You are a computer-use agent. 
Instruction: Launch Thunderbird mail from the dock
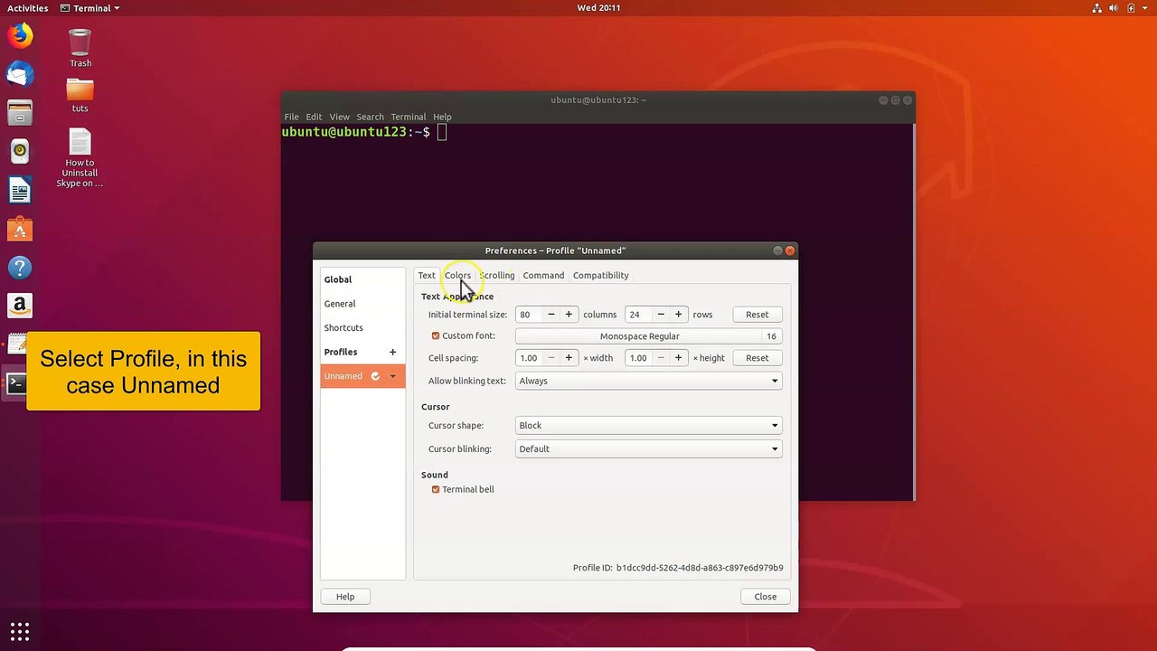pyautogui.click(x=20, y=74)
